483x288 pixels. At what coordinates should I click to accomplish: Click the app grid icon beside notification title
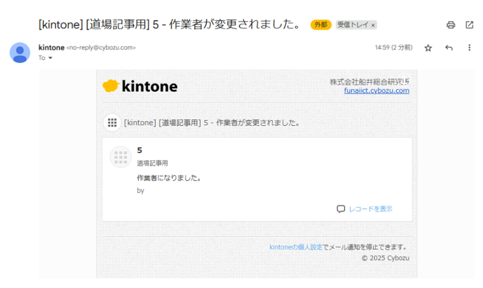tap(112, 123)
